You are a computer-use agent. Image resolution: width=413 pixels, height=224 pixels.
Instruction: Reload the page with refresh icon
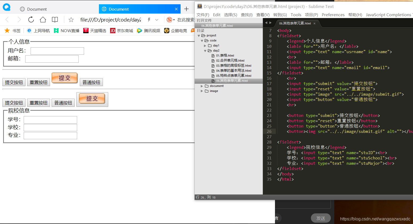pos(31,20)
